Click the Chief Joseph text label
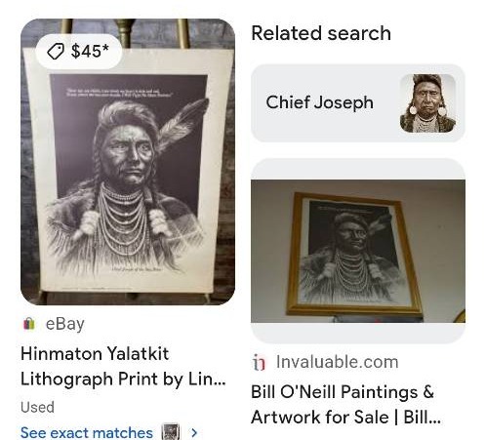This screenshot has height=440, width=486. 320,102
